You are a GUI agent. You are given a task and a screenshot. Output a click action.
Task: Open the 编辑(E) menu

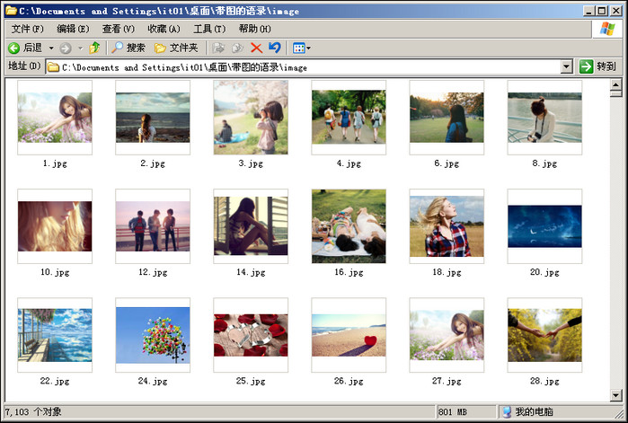pos(73,29)
